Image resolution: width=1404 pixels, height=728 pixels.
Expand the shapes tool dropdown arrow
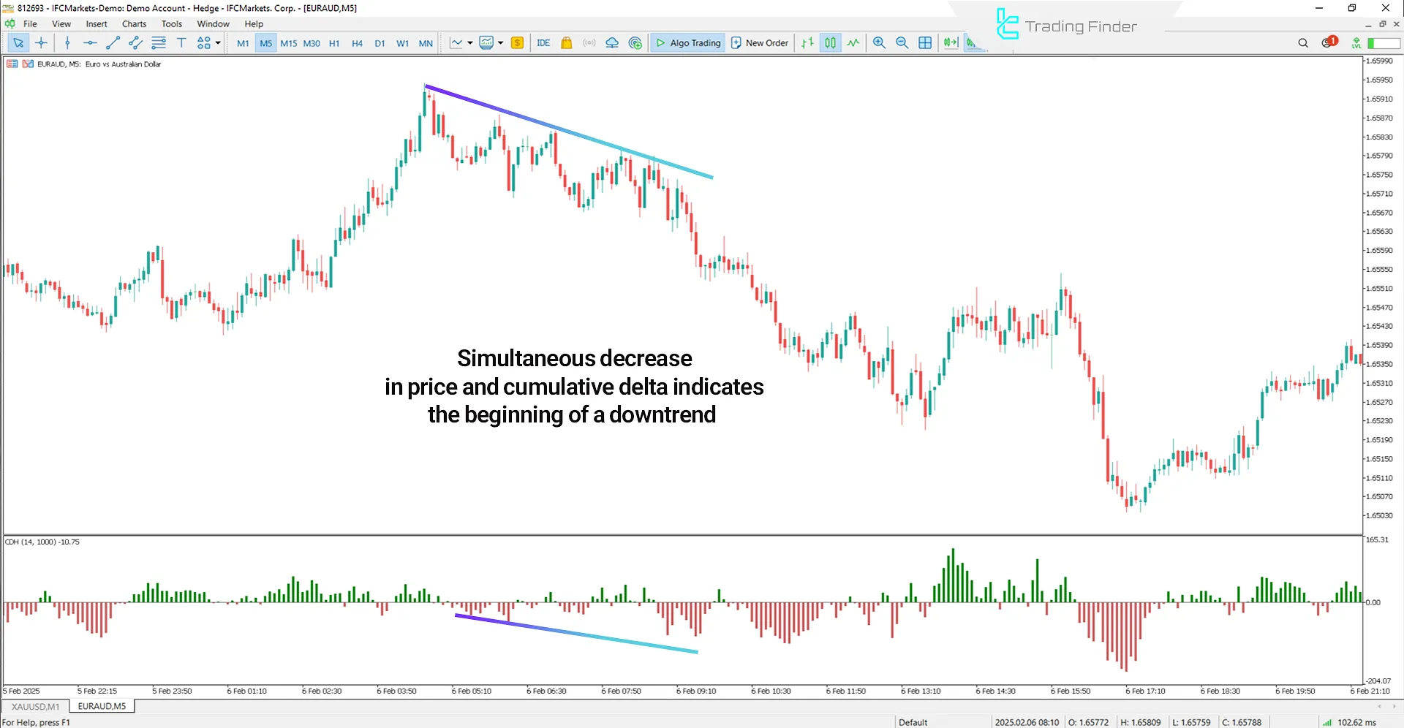tap(218, 42)
